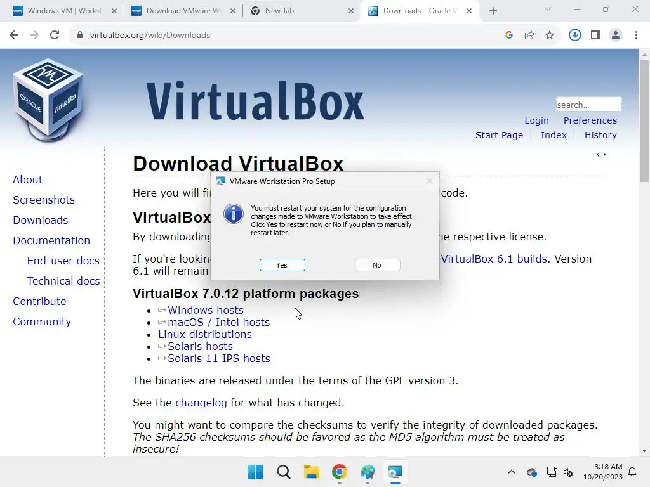Click the VirtualBox site search box

coord(588,105)
